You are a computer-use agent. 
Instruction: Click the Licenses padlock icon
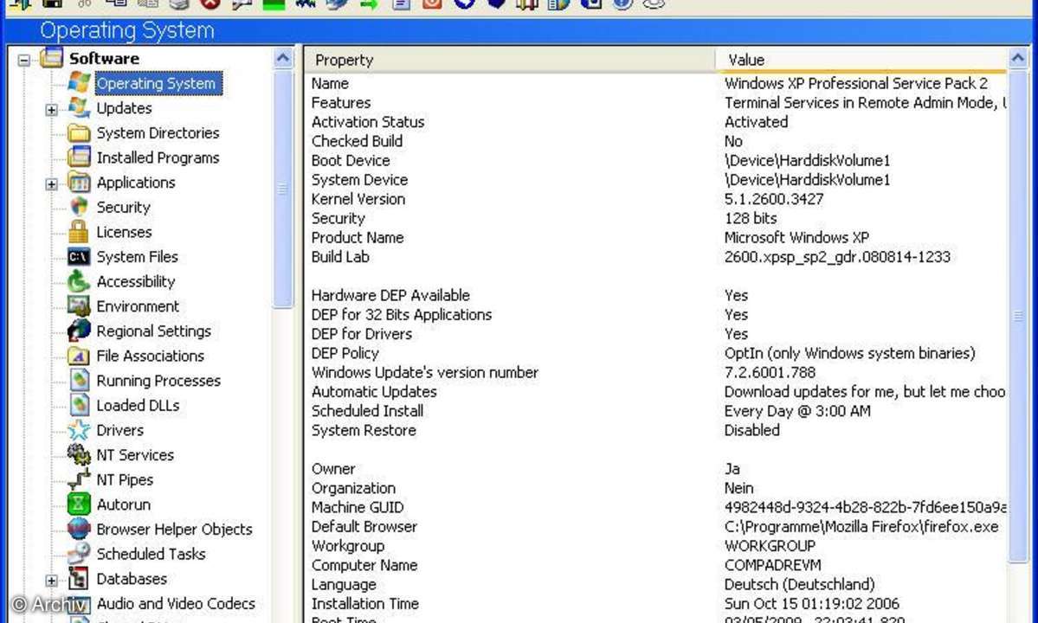click(79, 232)
